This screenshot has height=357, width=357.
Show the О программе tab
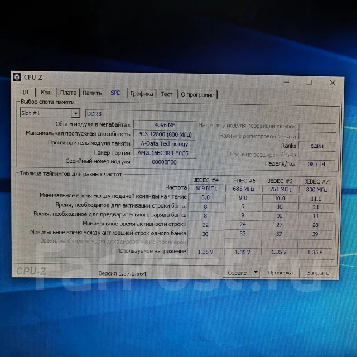pos(197,94)
